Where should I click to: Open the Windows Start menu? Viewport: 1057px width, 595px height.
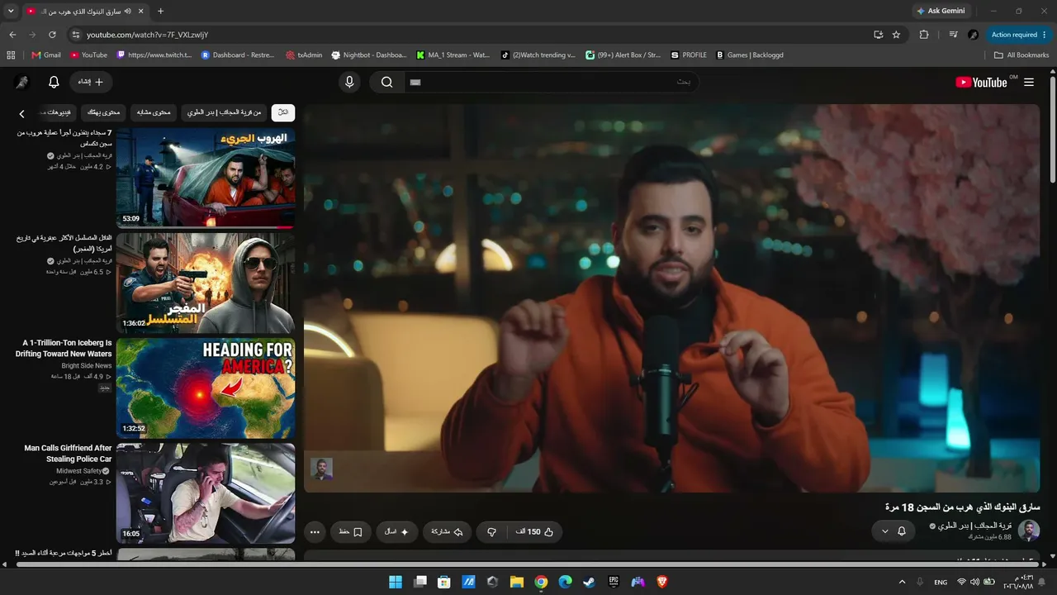(396, 582)
